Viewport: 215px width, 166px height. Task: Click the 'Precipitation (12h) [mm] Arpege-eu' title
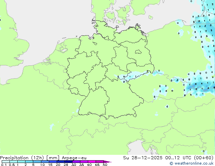pyautogui.click(x=43, y=158)
